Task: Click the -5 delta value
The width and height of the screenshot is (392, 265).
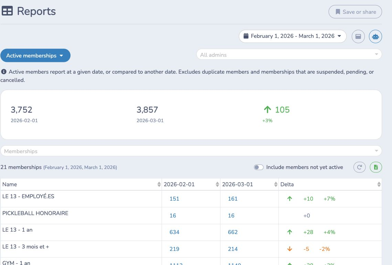Action: pyautogui.click(x=306, y=249)
